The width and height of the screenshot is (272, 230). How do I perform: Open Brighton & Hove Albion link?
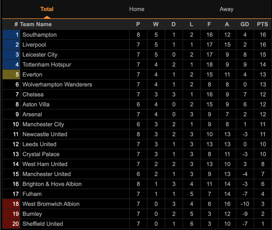point(52,184)
